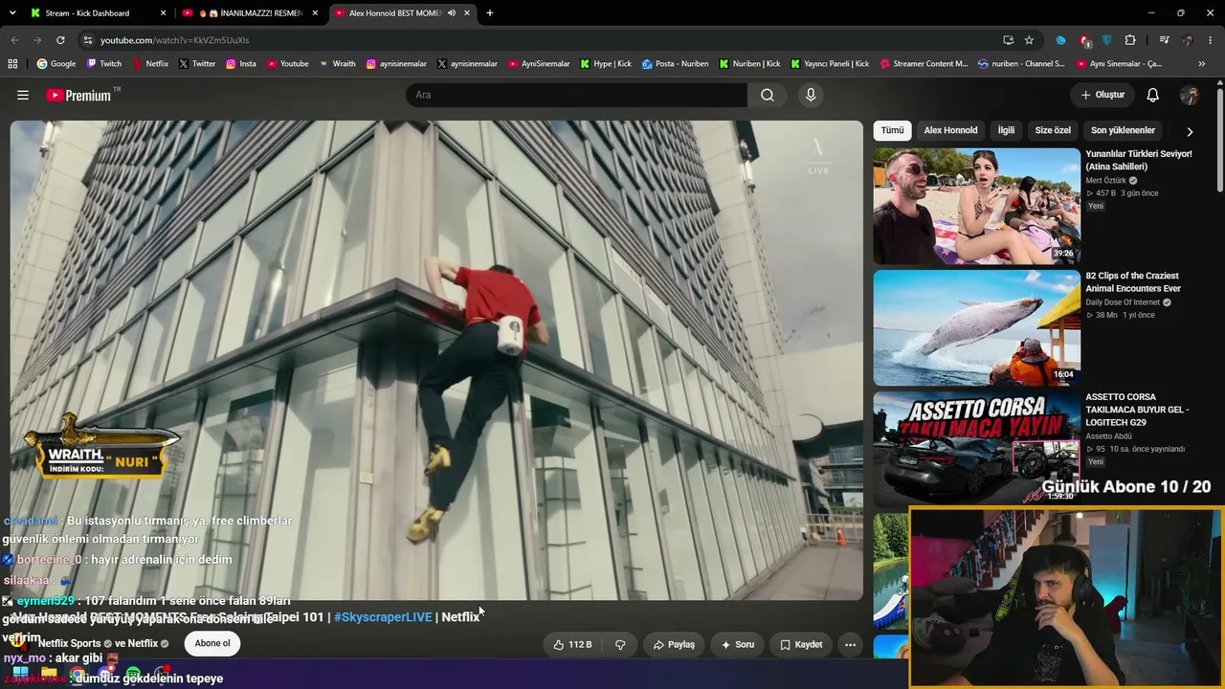
Task: Open Twitch bookmark
Action: pos(104,64)
